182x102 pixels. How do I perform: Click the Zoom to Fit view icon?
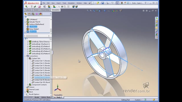[88, 11]
